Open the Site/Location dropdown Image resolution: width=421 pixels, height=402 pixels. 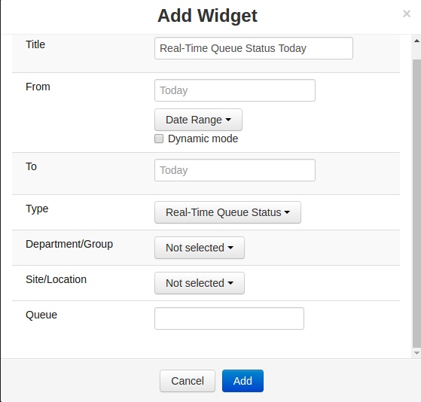click(x=200, y=283)
